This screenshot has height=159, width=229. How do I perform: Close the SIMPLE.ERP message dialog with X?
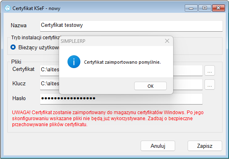pyautogui.click(x=167, y=41)
